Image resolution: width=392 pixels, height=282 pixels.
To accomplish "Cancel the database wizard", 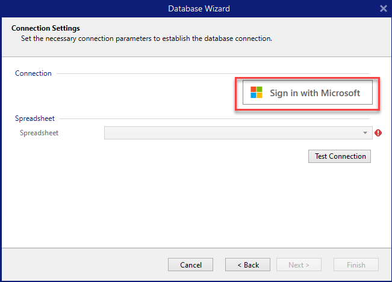I will (191, 265).
